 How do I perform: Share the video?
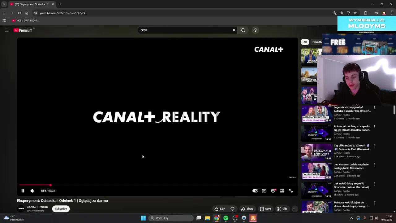point(247,209)
